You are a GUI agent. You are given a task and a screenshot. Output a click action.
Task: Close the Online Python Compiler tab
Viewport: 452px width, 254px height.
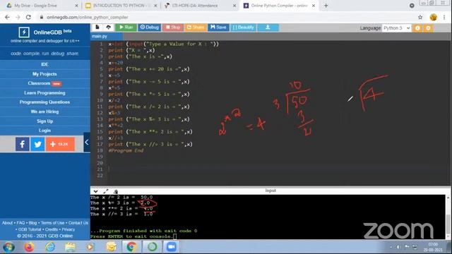[x=314, y=6]
